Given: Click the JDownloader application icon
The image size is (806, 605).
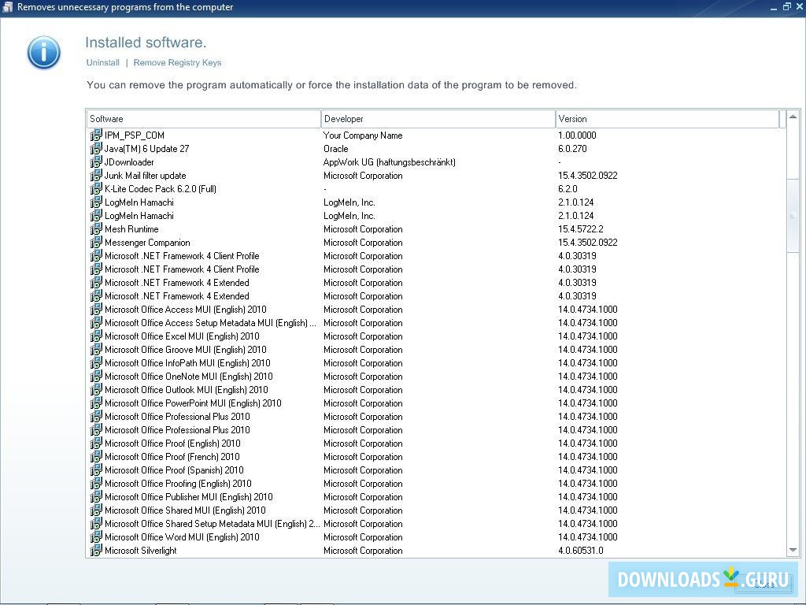Looking at the screenshot, I should [96, 161].
